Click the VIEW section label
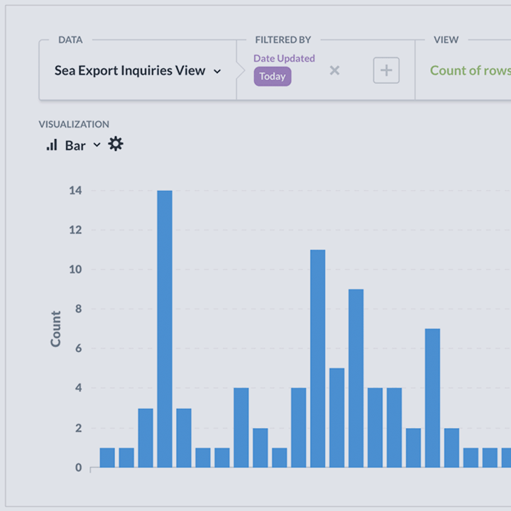The height and width of the screenshot is (511, 511). coord(446,40)
